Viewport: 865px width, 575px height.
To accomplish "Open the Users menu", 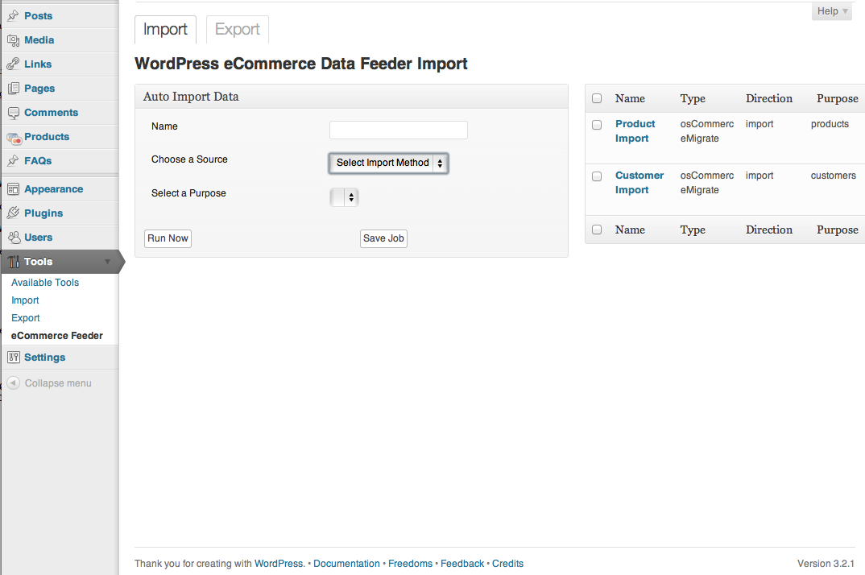I will [x=39, y=238].
